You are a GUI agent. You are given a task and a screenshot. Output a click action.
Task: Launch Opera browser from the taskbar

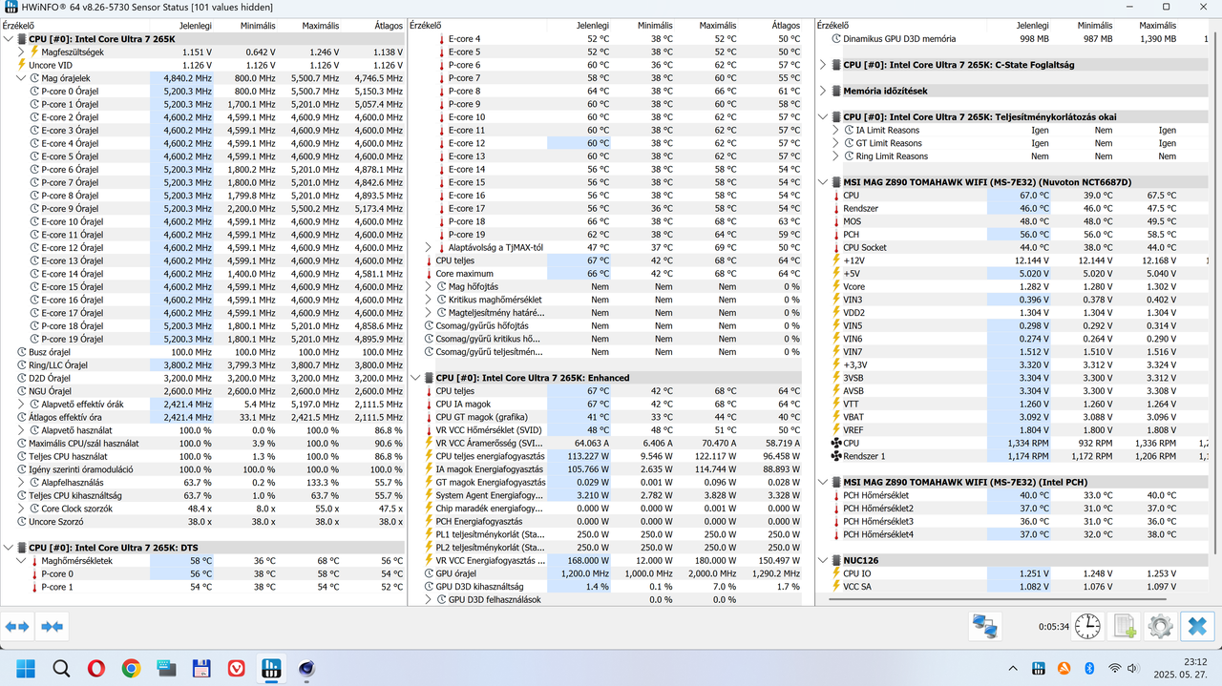coord(96,668)
